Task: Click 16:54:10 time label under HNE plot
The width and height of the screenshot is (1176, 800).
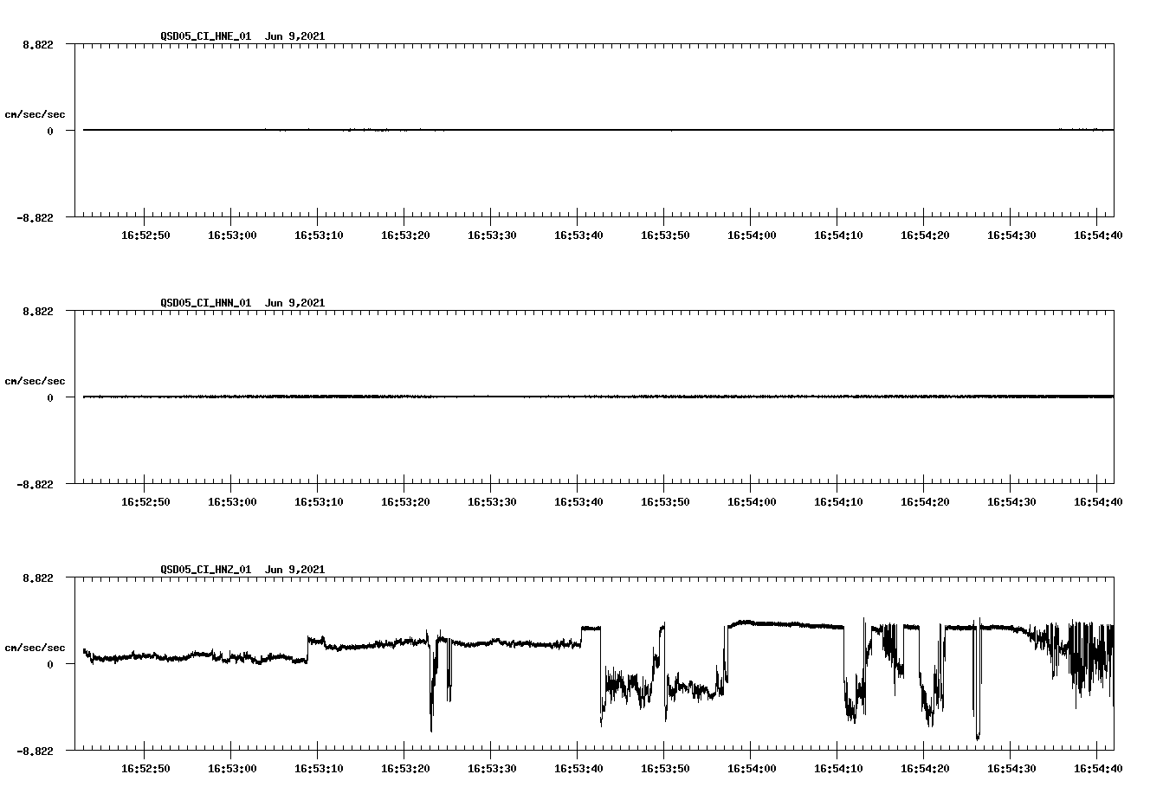Action: click(838, 235)
